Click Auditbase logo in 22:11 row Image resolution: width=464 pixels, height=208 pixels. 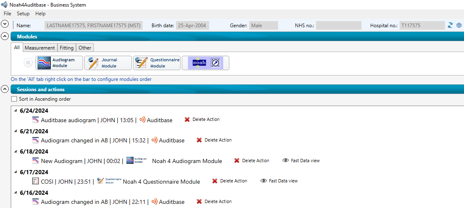pyautogui.click(x=155, y=202)
